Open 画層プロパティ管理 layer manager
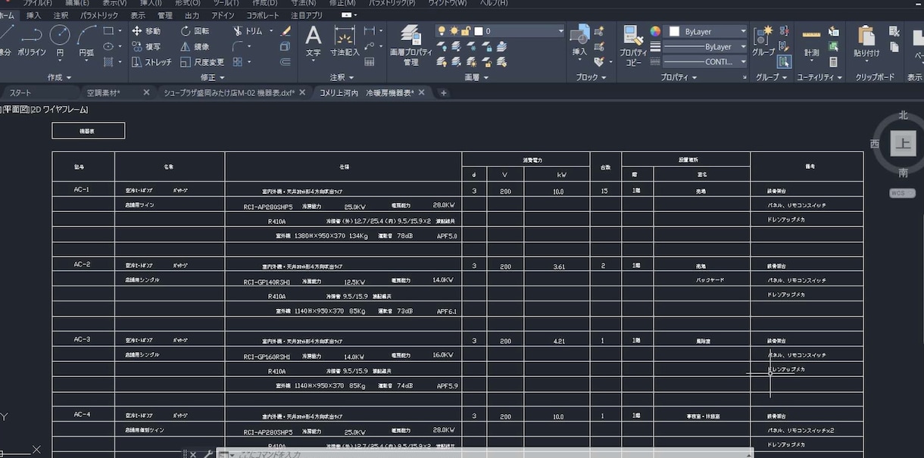Viewport: 924px width, 458px height. 410,44
